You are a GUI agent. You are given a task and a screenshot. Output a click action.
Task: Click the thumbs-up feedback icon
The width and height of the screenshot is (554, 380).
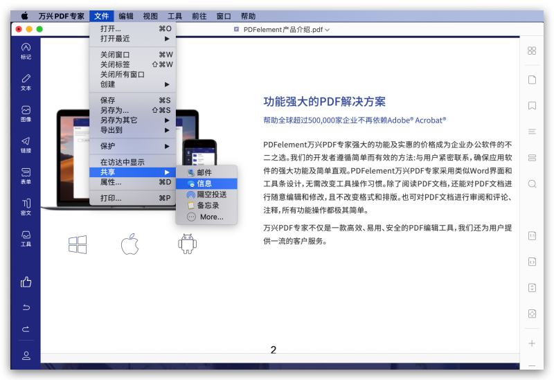26,282
